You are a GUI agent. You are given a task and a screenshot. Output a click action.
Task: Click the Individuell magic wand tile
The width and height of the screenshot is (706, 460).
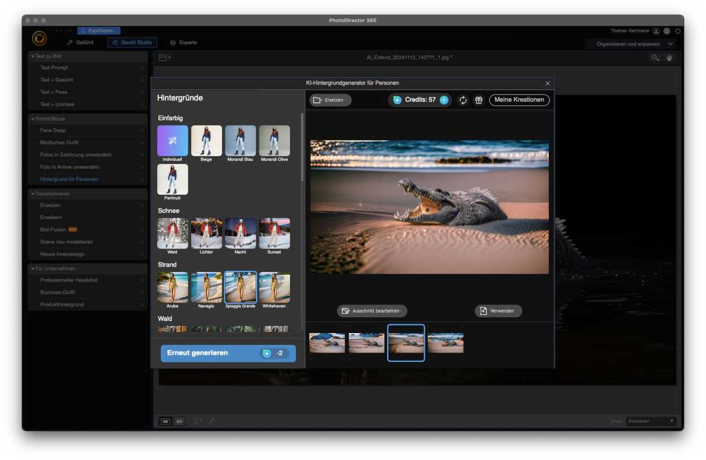pyautogui.click(x=172, y=140)
